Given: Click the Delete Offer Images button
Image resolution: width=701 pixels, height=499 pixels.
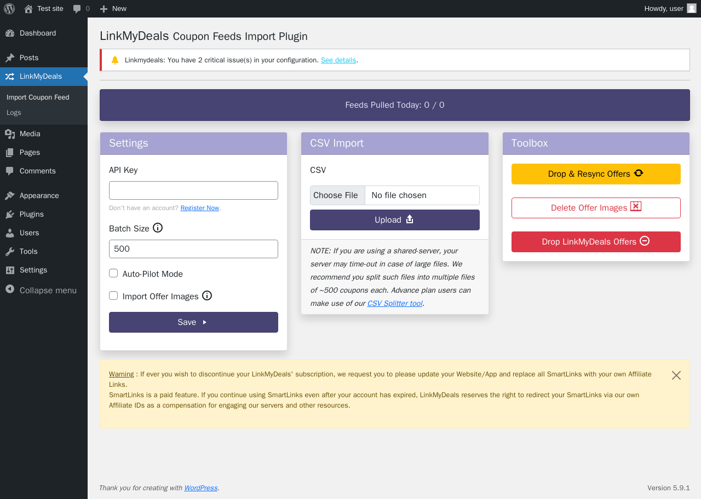Looking at the screenshot, I should tap(596, 208).
